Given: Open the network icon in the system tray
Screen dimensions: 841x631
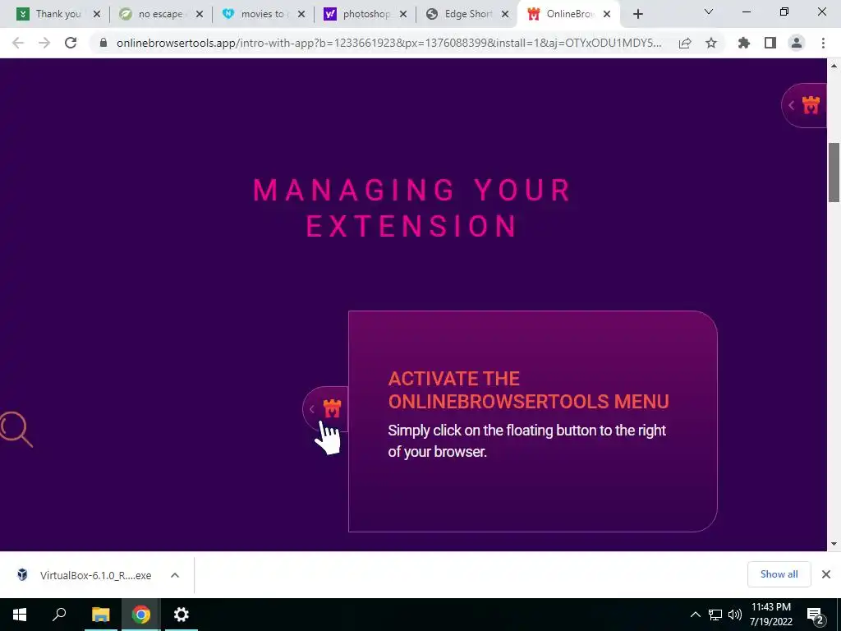Looking at the screenshot, I should (715, 615).
